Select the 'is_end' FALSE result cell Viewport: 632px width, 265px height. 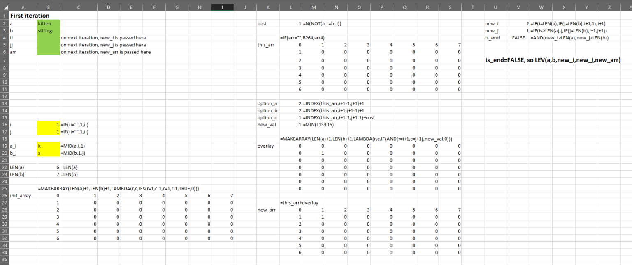coord(518,37)
